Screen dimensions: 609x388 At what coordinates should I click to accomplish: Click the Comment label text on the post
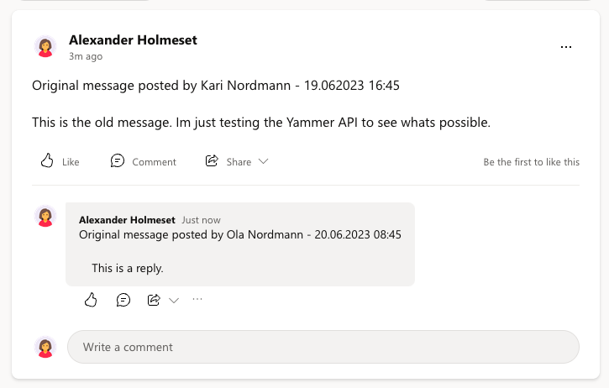coord(154,162)
